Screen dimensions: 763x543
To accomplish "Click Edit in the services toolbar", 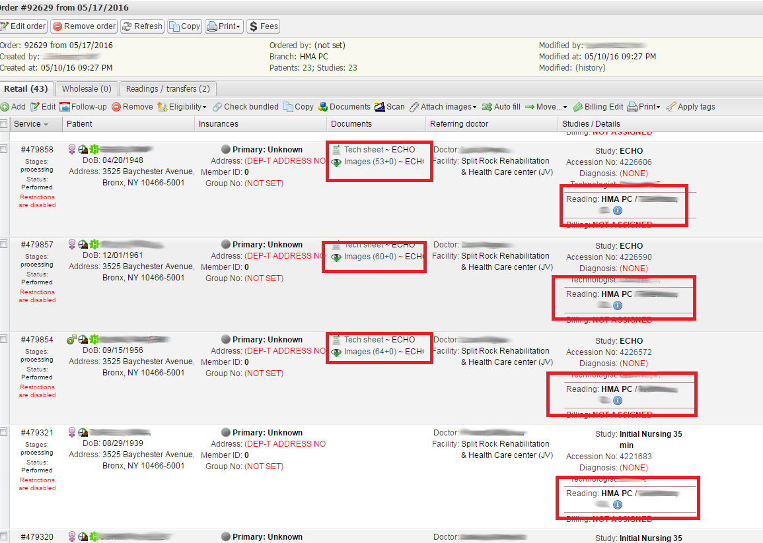I will click(x=44, y=107).
